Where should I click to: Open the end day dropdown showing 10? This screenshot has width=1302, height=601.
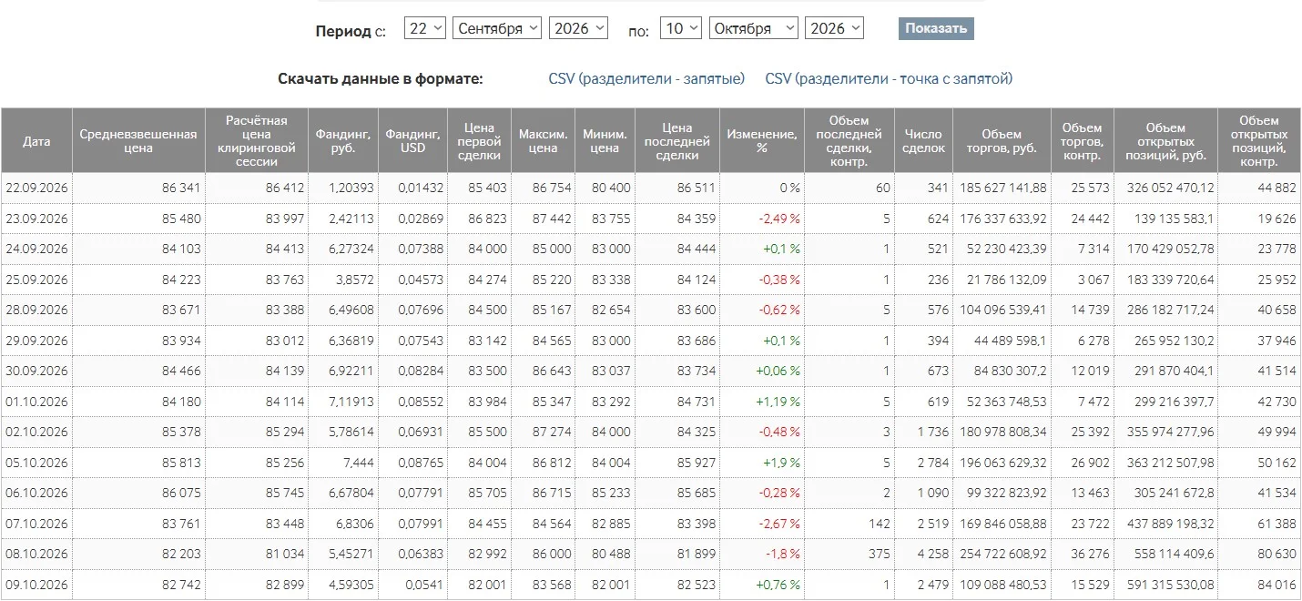click(x=681, y=28)
